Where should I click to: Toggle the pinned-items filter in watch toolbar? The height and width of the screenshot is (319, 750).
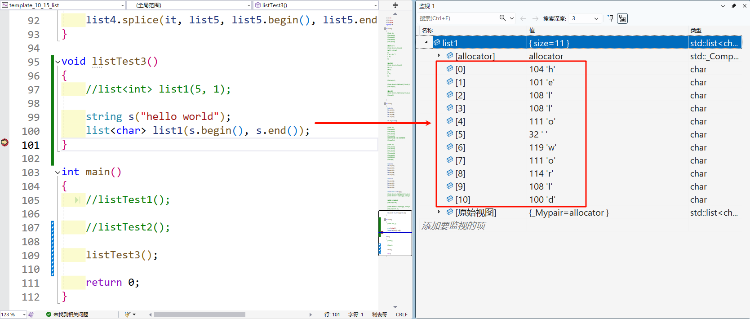(x=610, y=18)
